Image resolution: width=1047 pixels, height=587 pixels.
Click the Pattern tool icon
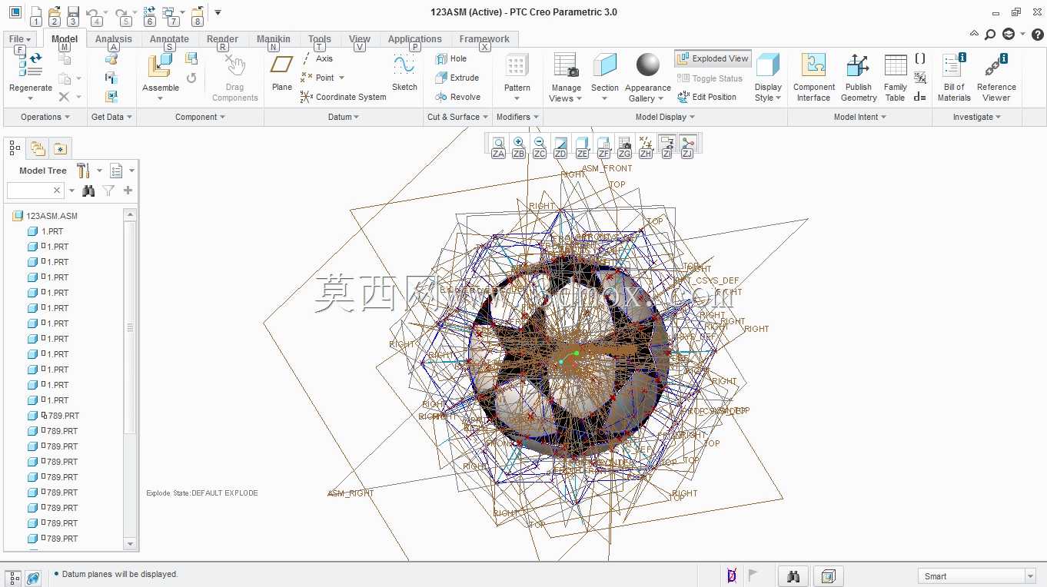click(x=517, y=65)
